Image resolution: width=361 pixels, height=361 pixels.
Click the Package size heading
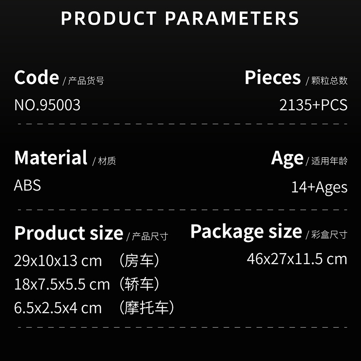pos(246,232)
